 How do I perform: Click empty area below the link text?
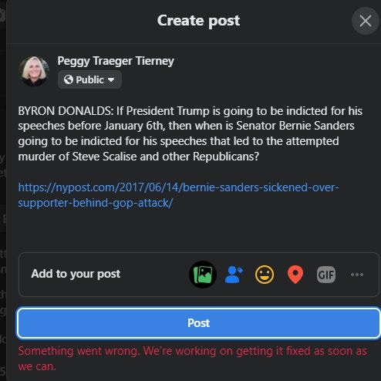(190, 230)
